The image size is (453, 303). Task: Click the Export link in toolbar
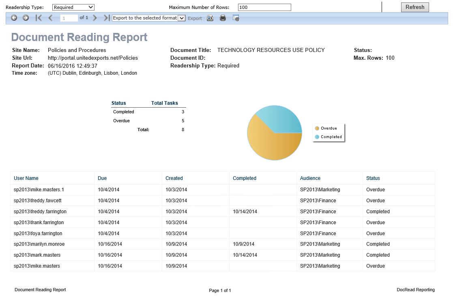point(195,18)
